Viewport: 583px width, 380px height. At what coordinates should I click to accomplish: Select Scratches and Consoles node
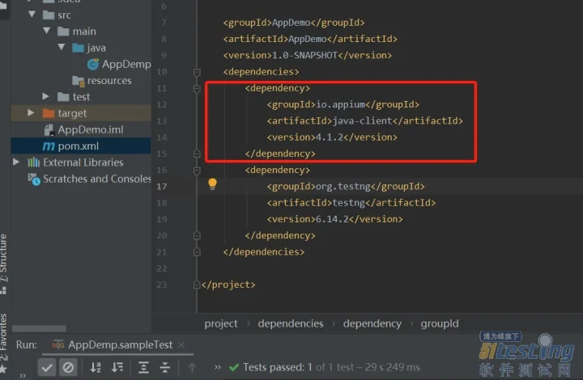click(x=96, y=179)
